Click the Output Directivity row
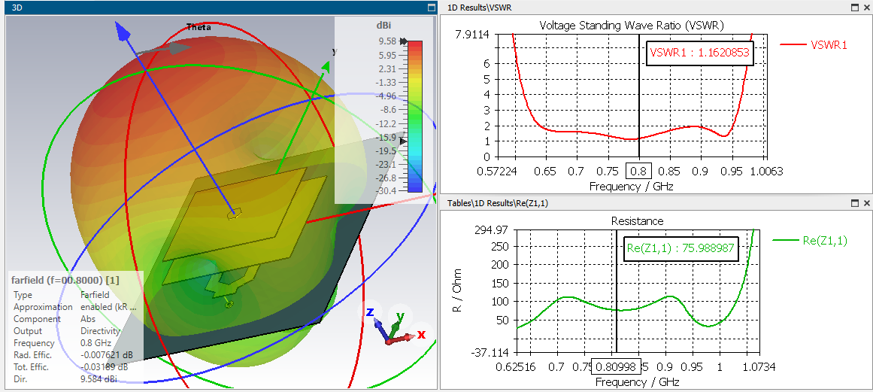This screenshot has width=873, height=392. (x=67, y=331)
